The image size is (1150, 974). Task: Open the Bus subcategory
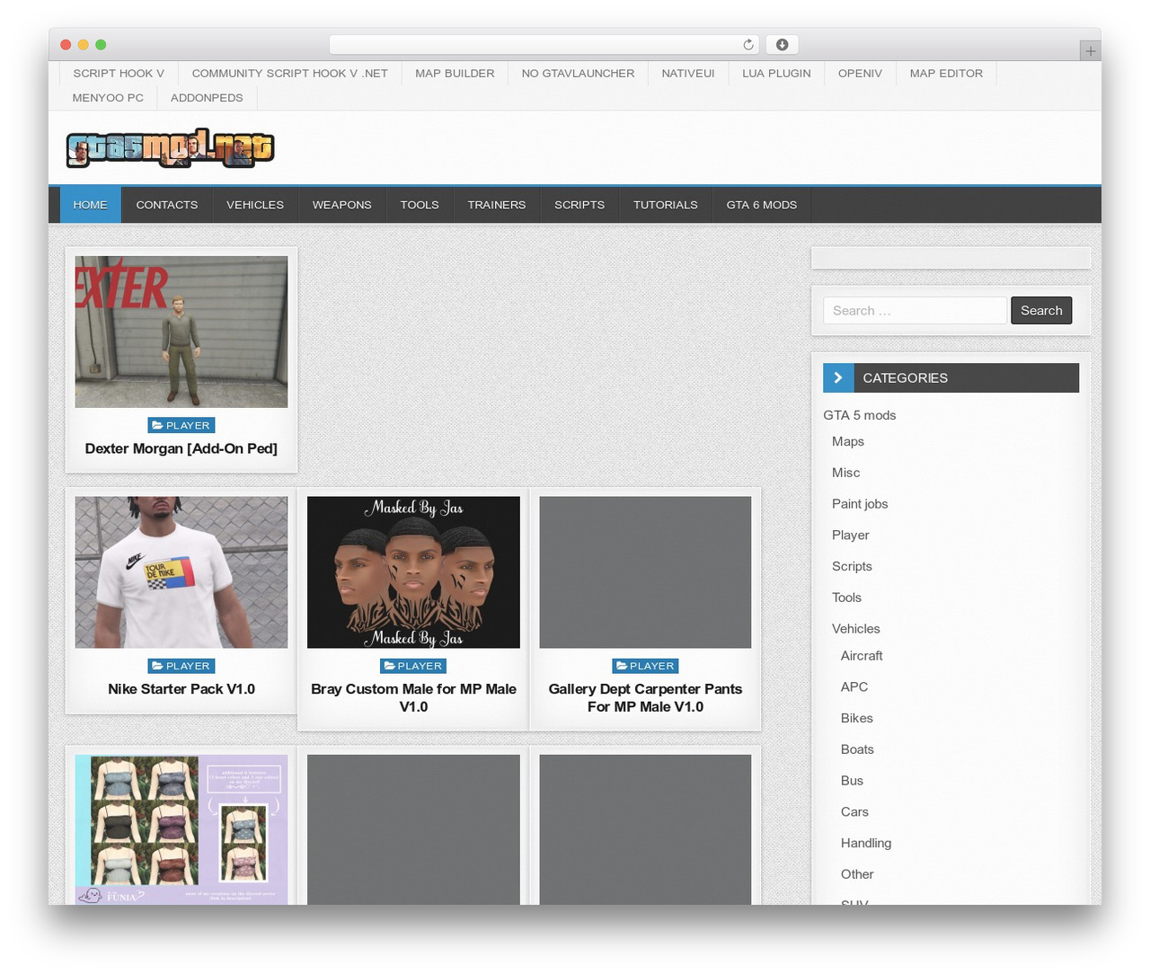[x=852, y=781]
